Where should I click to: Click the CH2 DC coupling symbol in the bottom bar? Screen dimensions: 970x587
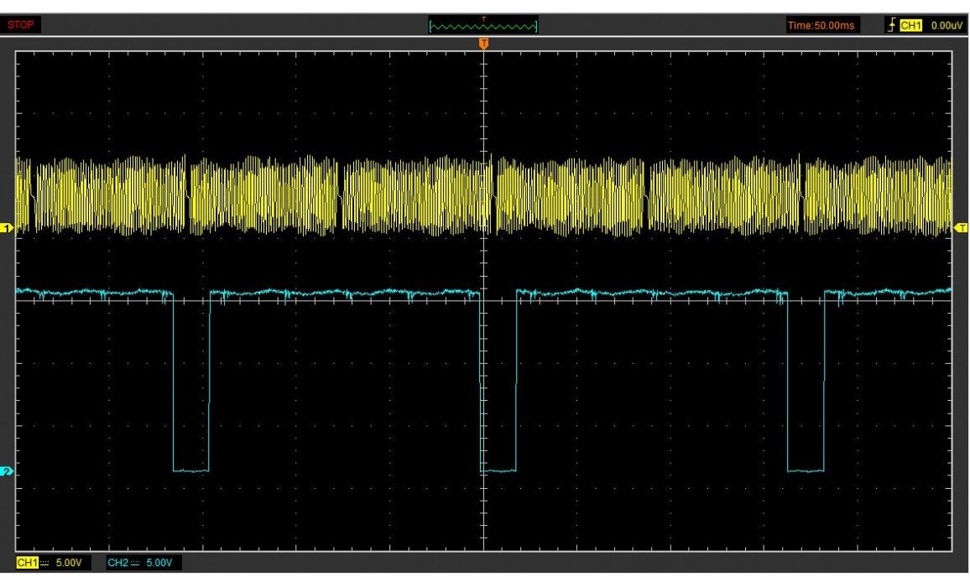tap(136, 562)
